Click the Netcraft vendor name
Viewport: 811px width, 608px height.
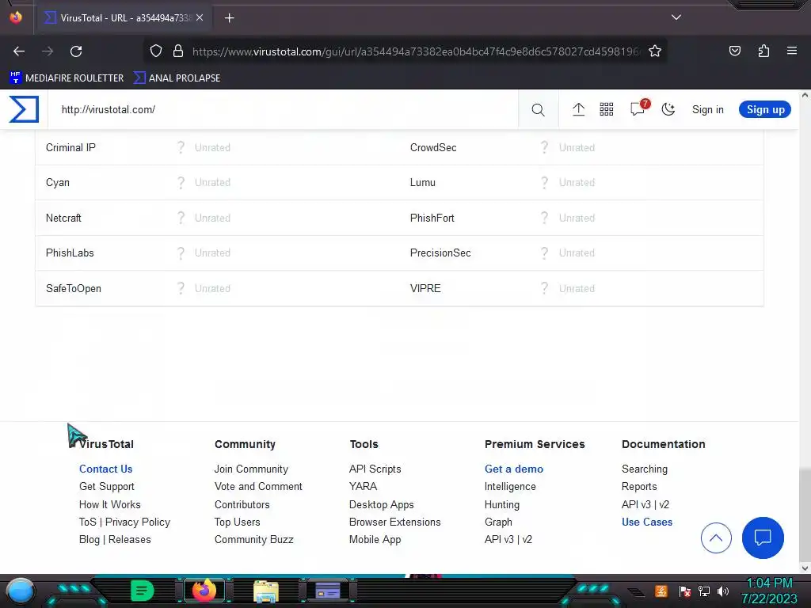(x=63, y=218)
